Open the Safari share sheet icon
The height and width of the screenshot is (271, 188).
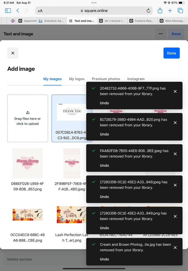pyautogui.click(x=160, y=11)
